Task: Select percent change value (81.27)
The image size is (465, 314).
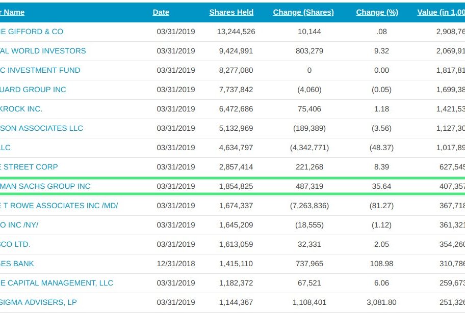Action: coord(381,206)
